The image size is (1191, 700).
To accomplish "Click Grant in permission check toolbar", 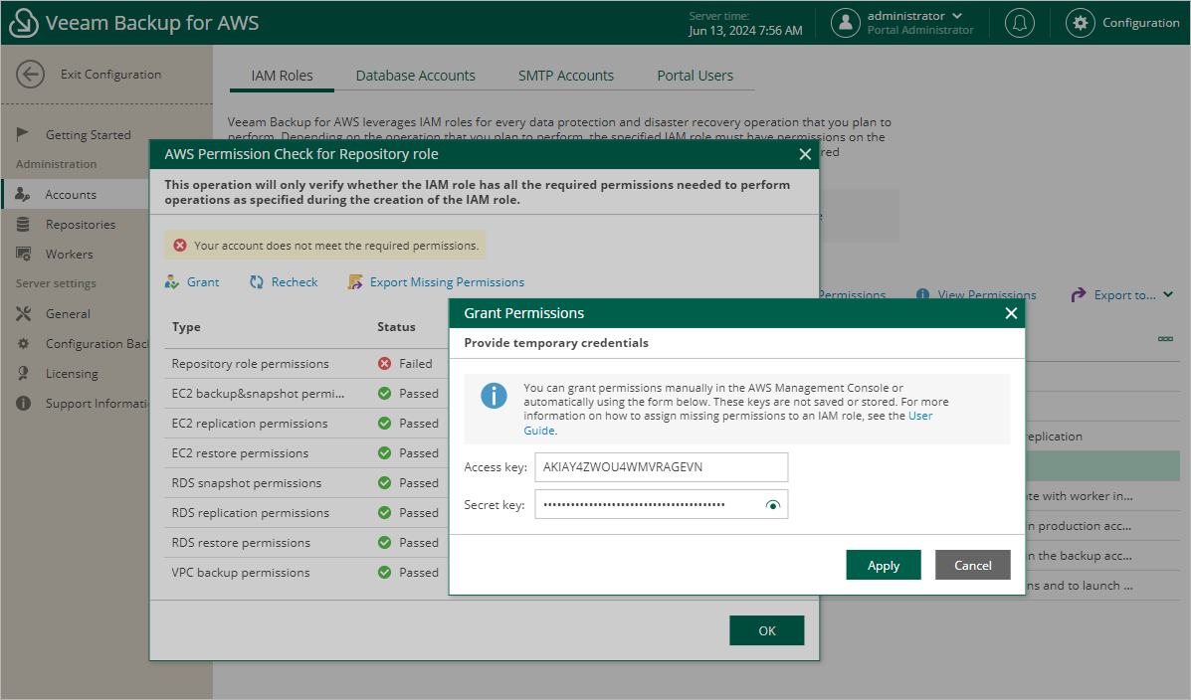I will point(192,281).
